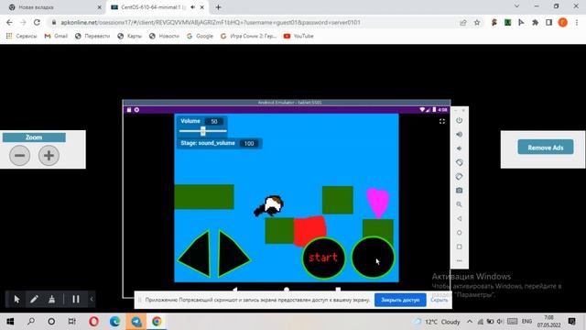Select the clear drawings broom tool

click(51, 300)
